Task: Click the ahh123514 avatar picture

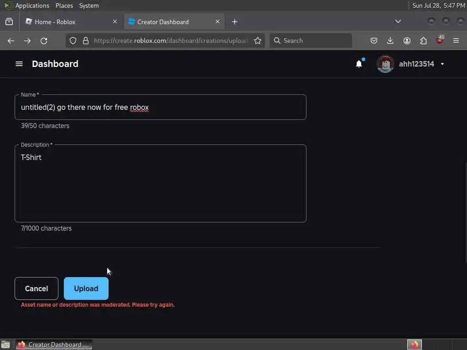Action: (385, 64)
